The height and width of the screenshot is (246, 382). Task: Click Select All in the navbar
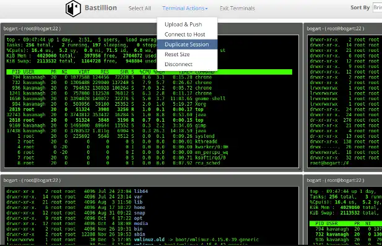click(x=139, y=8)
